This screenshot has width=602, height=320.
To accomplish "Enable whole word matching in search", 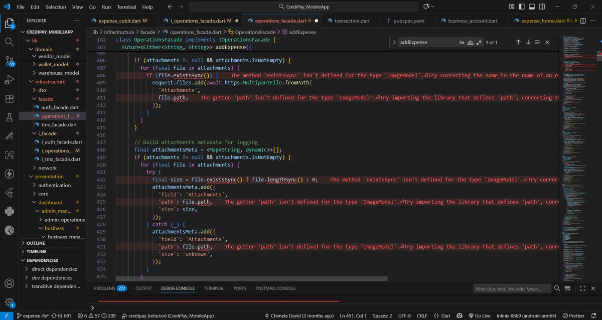I will (x=470, y=42).
